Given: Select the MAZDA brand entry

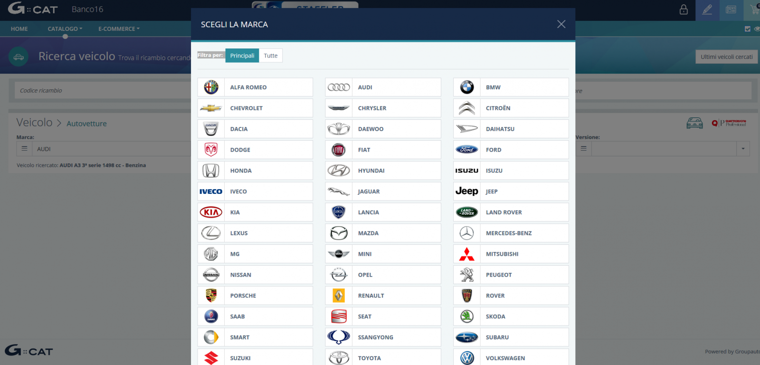Looking at the screenshot, I should tap(383, 233).
